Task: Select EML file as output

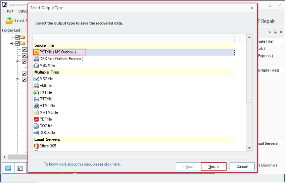Action: pyautogui.click(x=134, y=86)
